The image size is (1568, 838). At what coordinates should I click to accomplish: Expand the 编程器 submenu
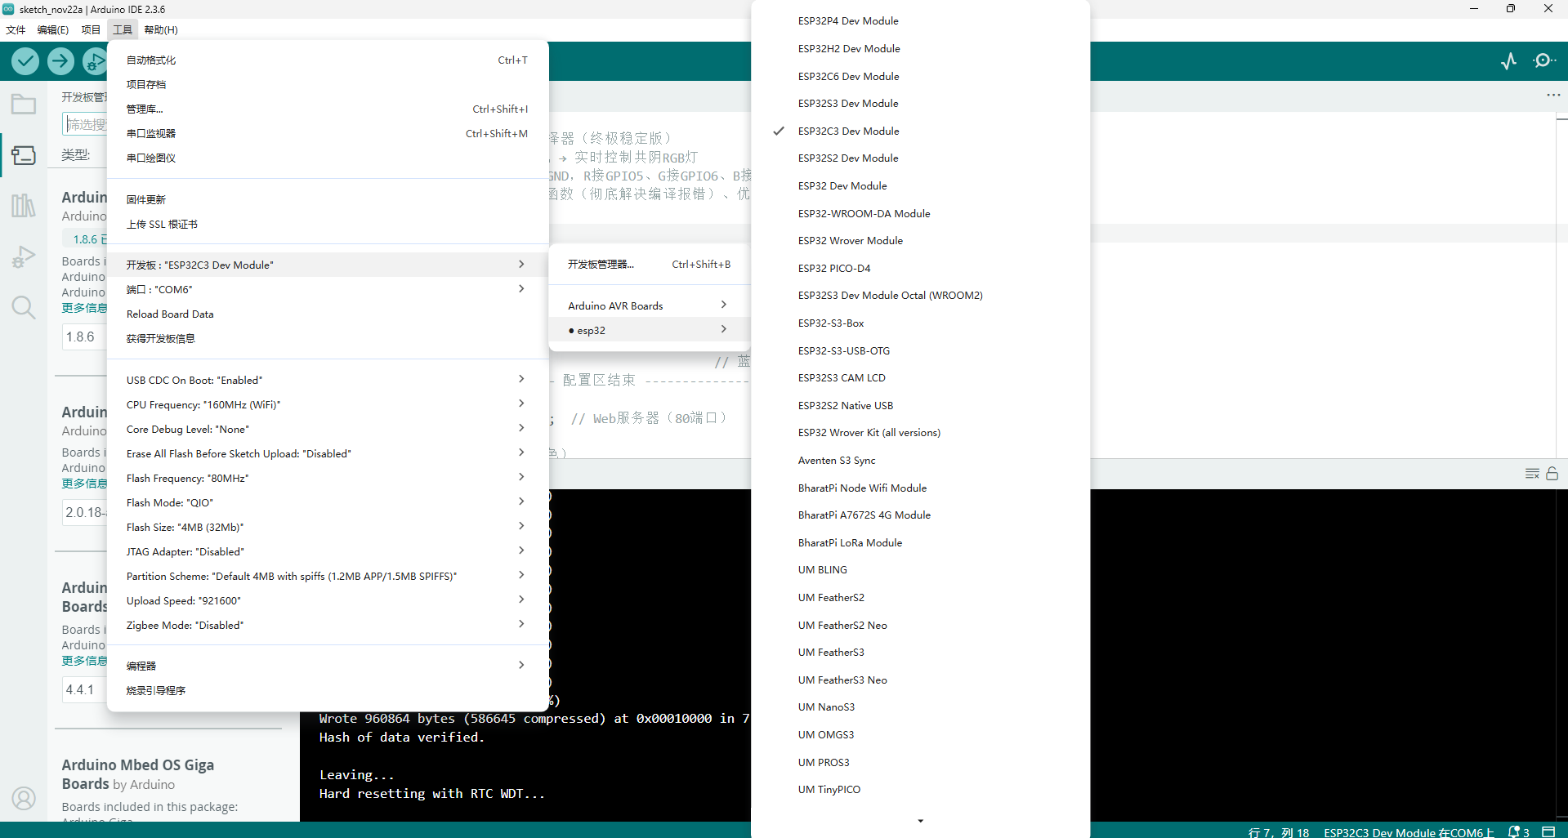point(328,666)
